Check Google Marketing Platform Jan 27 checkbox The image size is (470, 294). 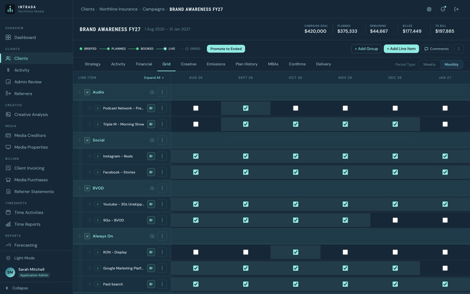pos(445,268)
